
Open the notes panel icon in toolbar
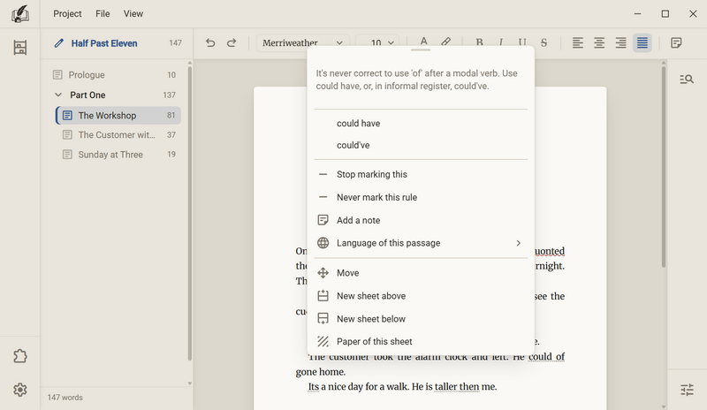point(676,42)
